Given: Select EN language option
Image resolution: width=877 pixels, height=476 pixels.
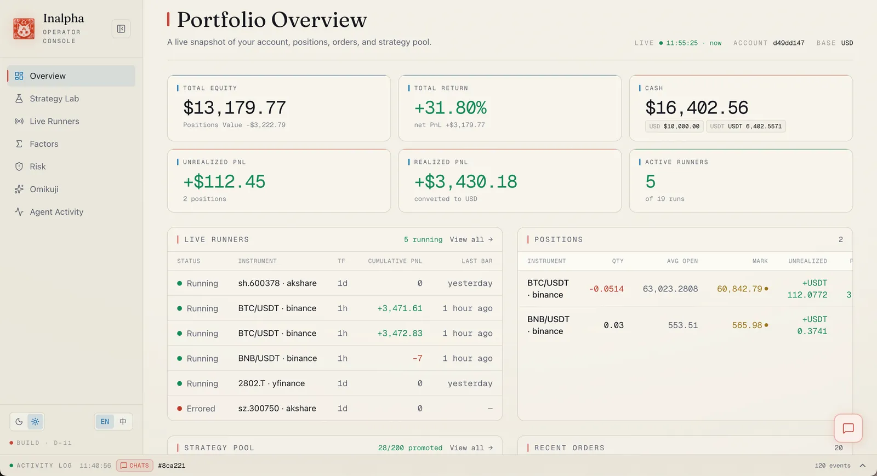Looking at the screenshot, I should click(x=105, y=422).
